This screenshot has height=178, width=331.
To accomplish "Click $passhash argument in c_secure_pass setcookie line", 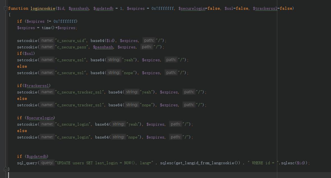I will tap(103, 47).
